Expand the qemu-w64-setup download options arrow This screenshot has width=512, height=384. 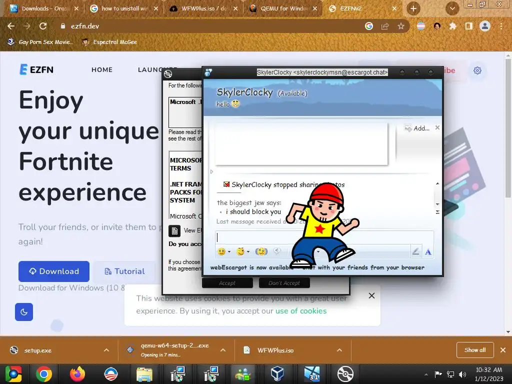pos(223,350)
